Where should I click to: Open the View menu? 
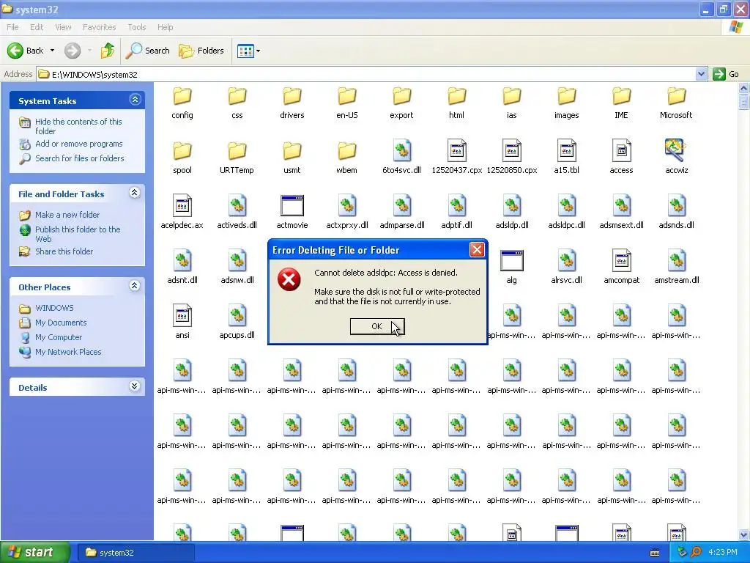pos(63,27)
